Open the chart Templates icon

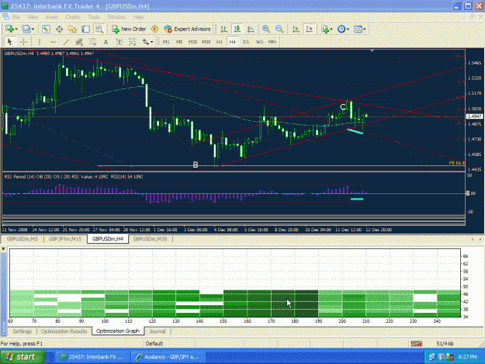tap(358, 29)
